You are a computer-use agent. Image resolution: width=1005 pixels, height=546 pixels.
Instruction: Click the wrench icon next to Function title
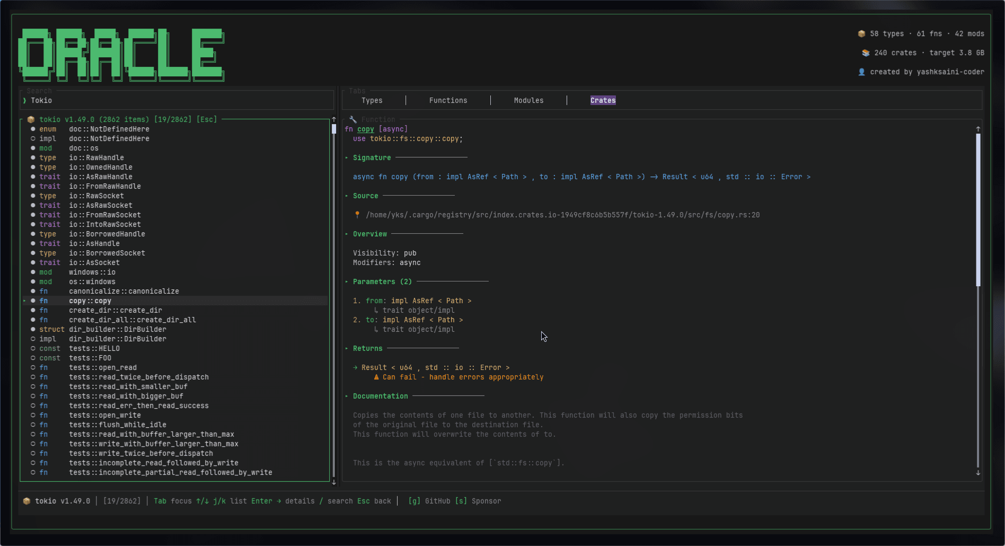point(353,120)
